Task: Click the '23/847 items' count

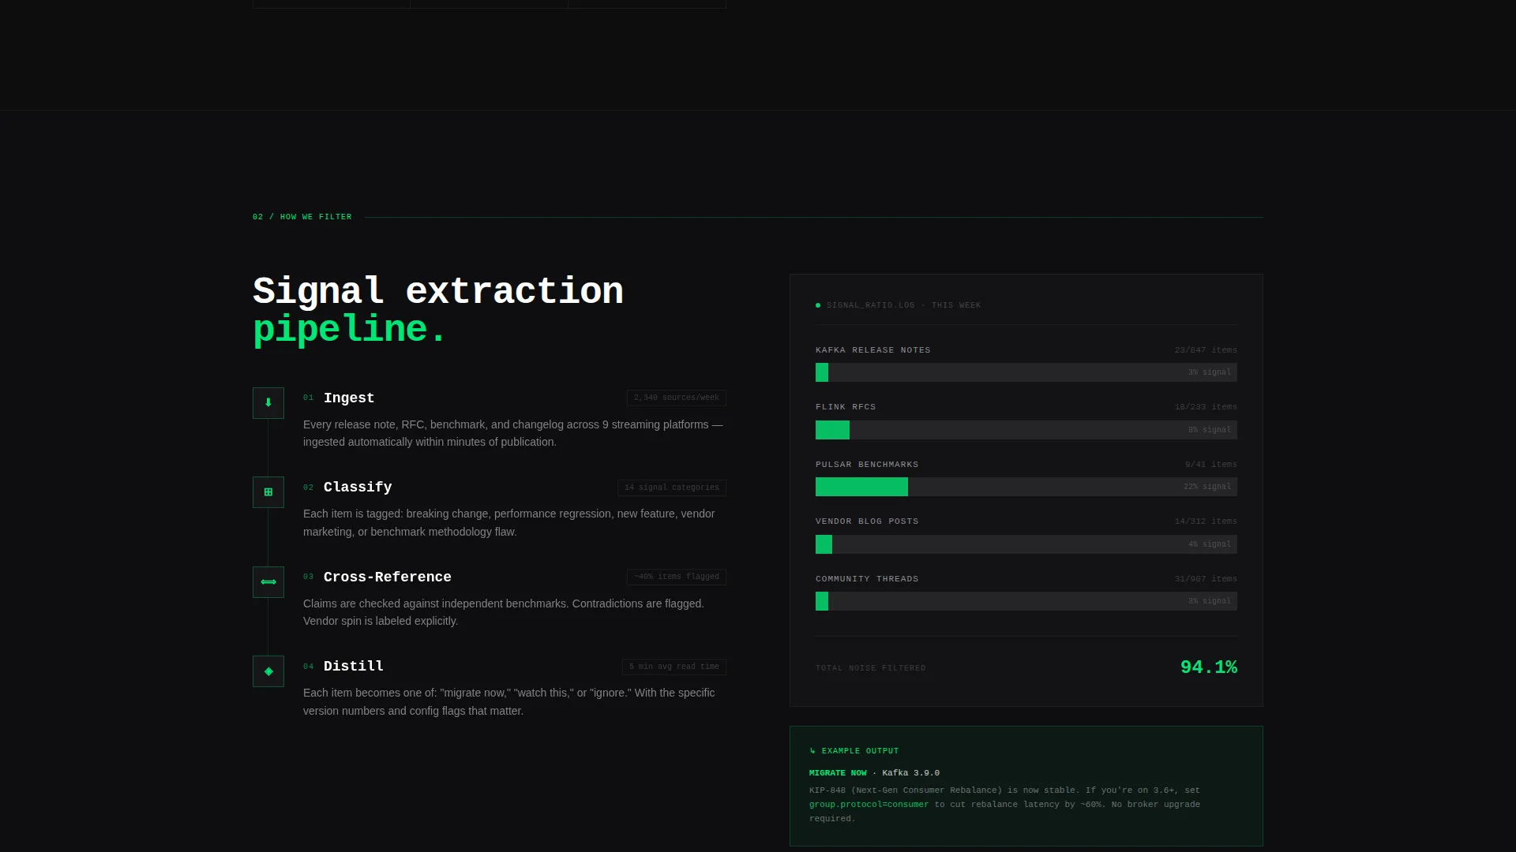Action: [1206, 350]
